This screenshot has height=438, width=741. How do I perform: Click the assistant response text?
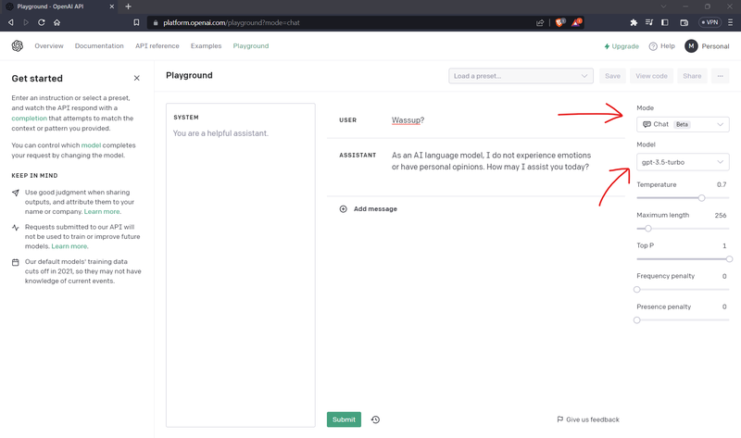click(x=491, y=161)
